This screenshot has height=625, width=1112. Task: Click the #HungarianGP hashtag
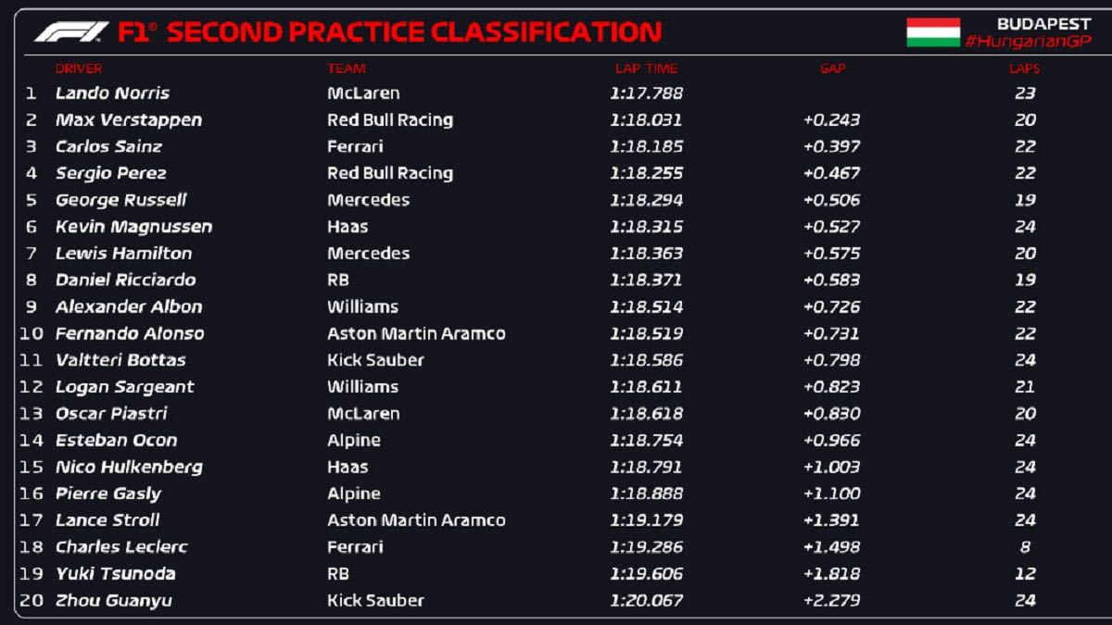[1028, 42]
